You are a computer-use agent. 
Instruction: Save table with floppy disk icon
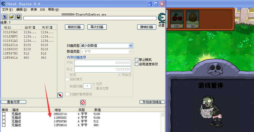point(19,17)
